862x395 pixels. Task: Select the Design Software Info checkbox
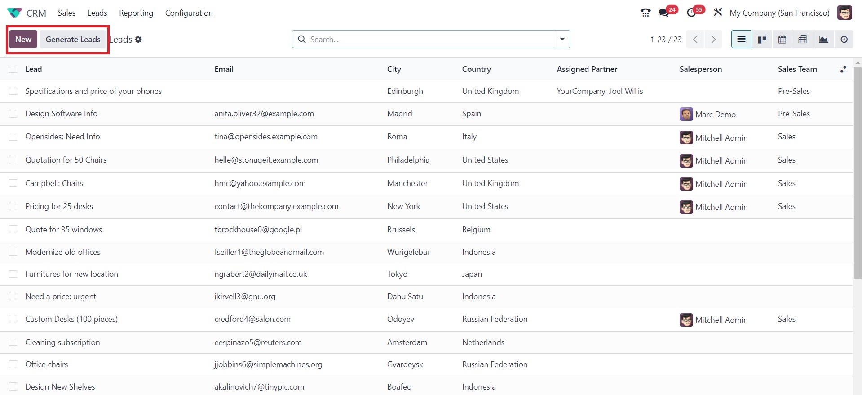tap(13, 114)
